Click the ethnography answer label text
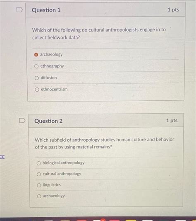Viewport: 196px width, 221px height. 52,66
